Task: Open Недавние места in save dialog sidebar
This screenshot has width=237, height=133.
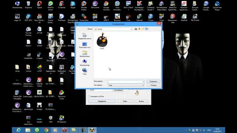Action: pyautogui.click(x=85, y=36)
